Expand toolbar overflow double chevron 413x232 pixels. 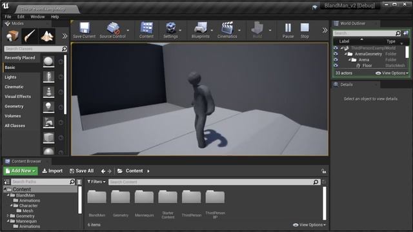click(x=325, y=30)
